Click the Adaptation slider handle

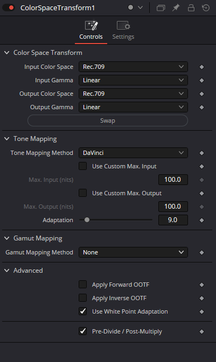tap(87, 220)
